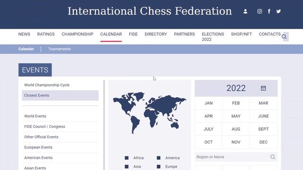Select the America legend square

point(159,158)
